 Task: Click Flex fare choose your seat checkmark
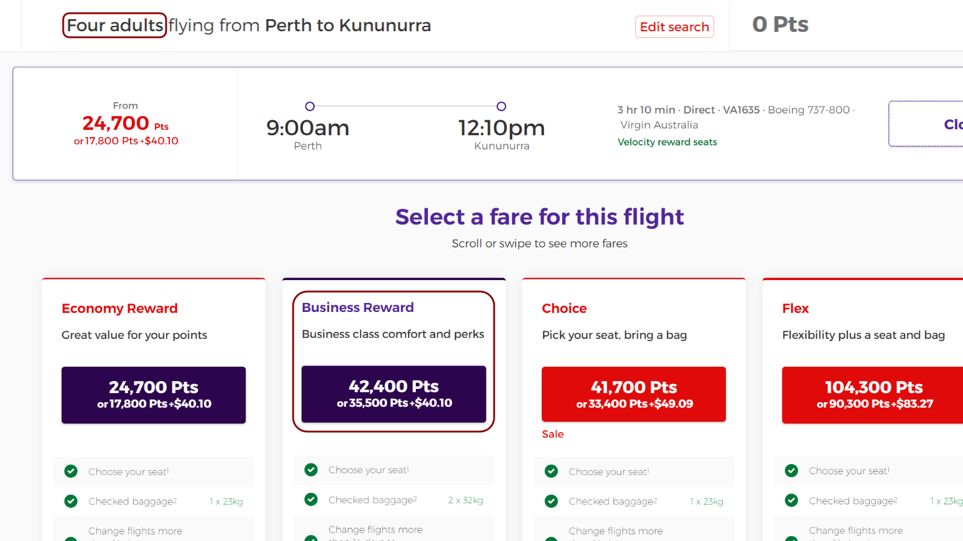point(791,471)
